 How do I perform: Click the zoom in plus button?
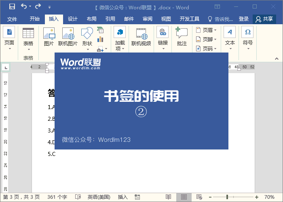257,197
